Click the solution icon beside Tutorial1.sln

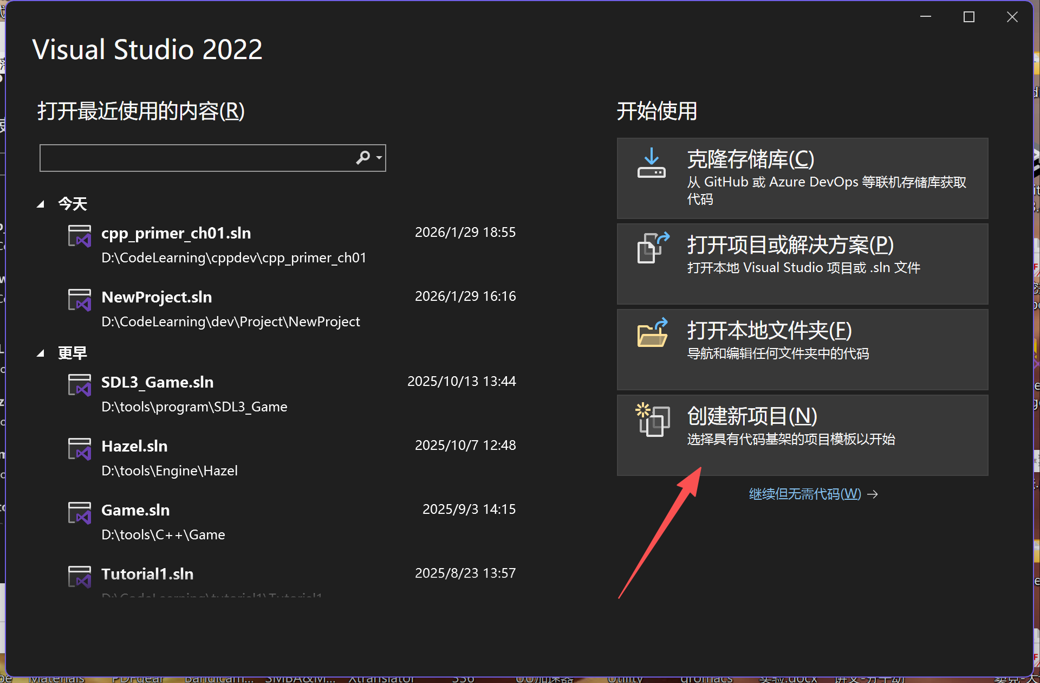tap(80, 576)
